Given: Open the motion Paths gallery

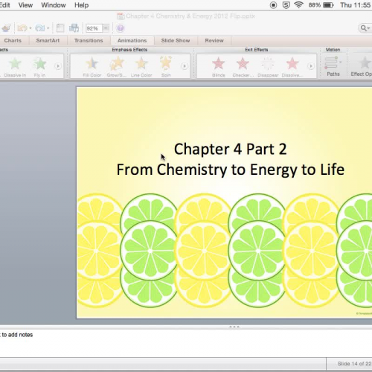Looking at the screenshot, I should 333,66.
